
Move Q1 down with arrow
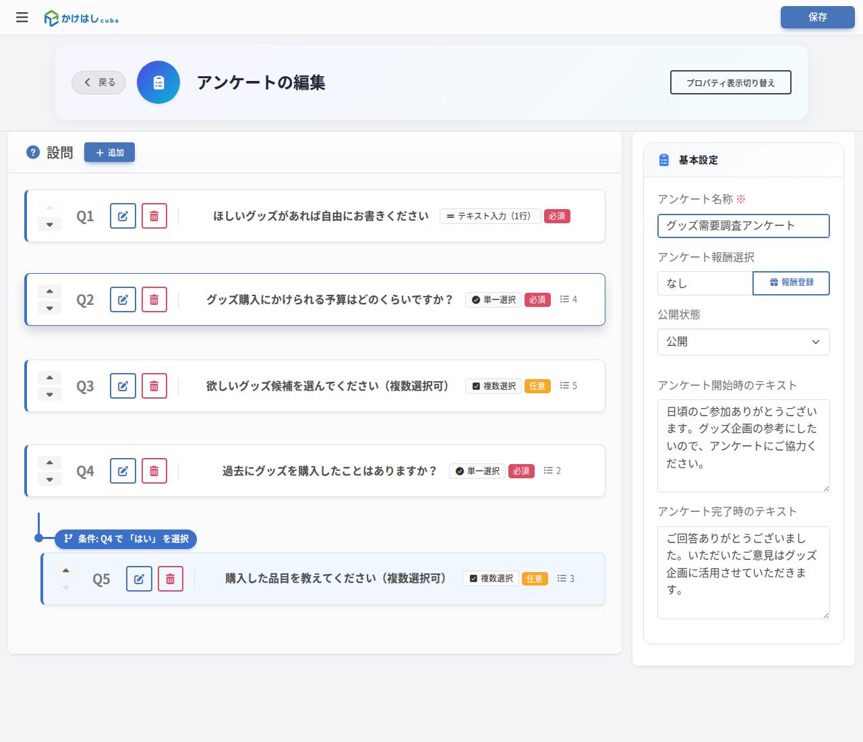coord(49,225)
